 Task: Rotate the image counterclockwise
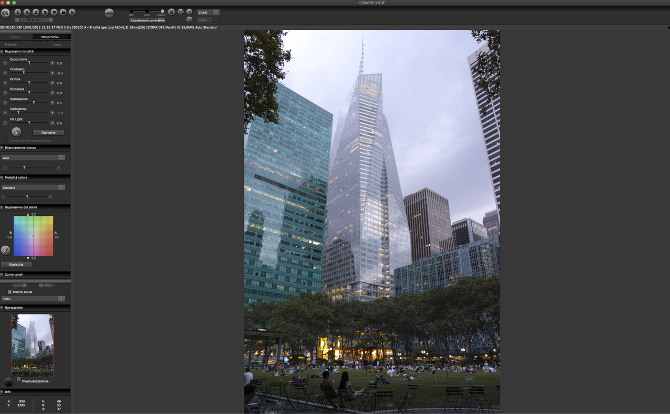tap(36, 12)
